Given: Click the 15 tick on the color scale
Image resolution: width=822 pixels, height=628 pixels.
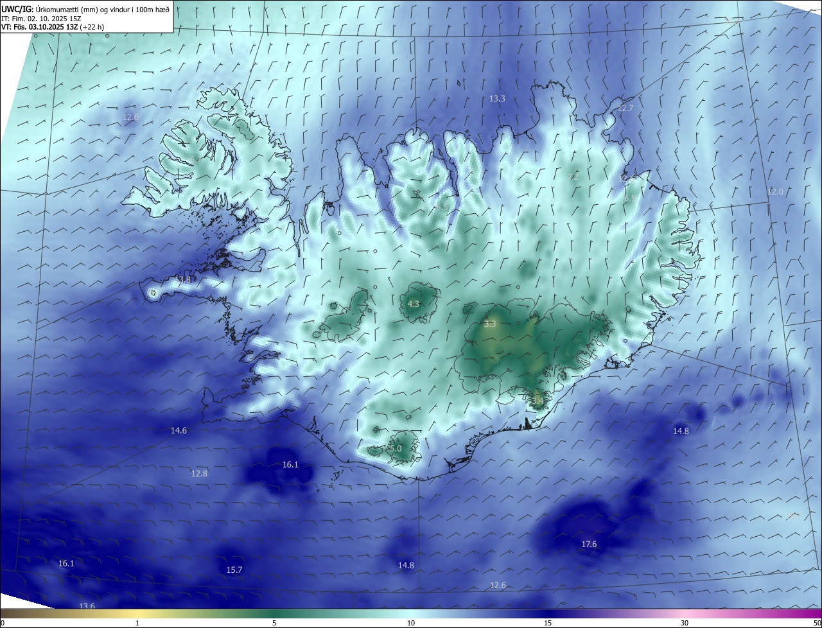Looking at the screenshot, I should [x=548, y=623].
